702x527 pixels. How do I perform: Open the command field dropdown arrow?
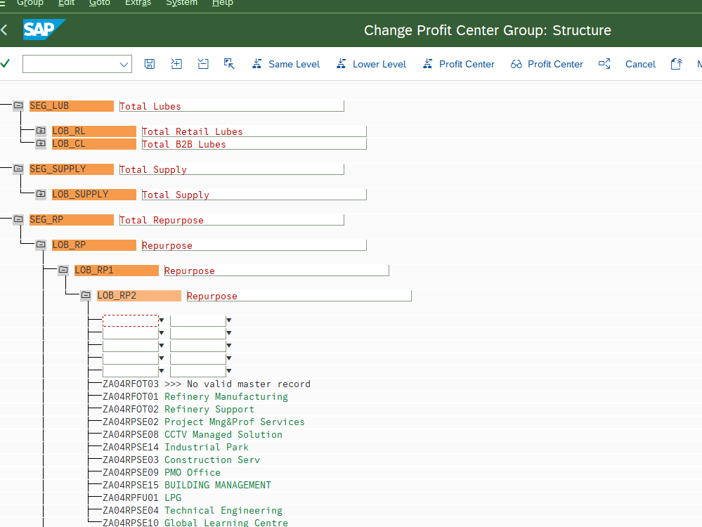pos(124,65)
